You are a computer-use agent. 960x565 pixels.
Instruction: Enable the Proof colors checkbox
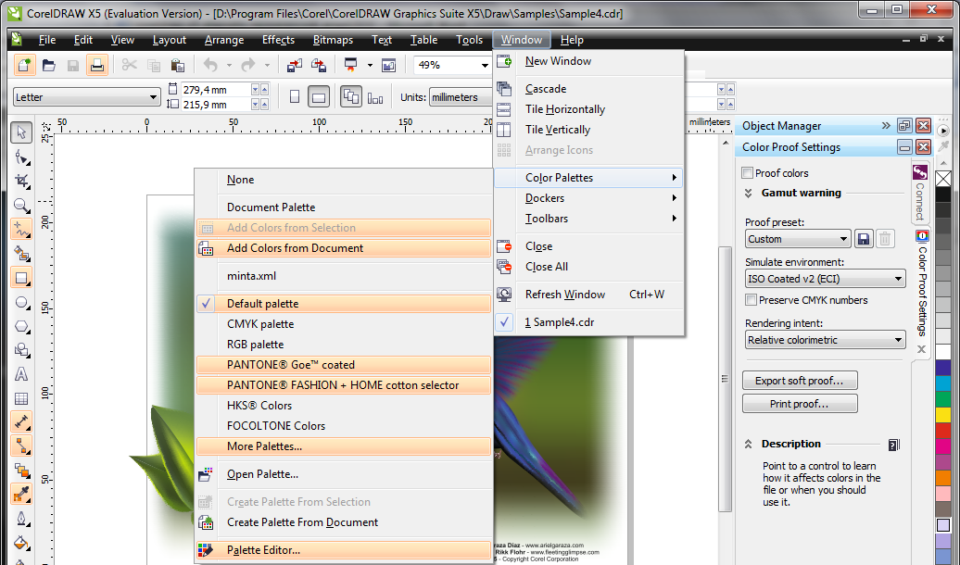click(748, 173)
